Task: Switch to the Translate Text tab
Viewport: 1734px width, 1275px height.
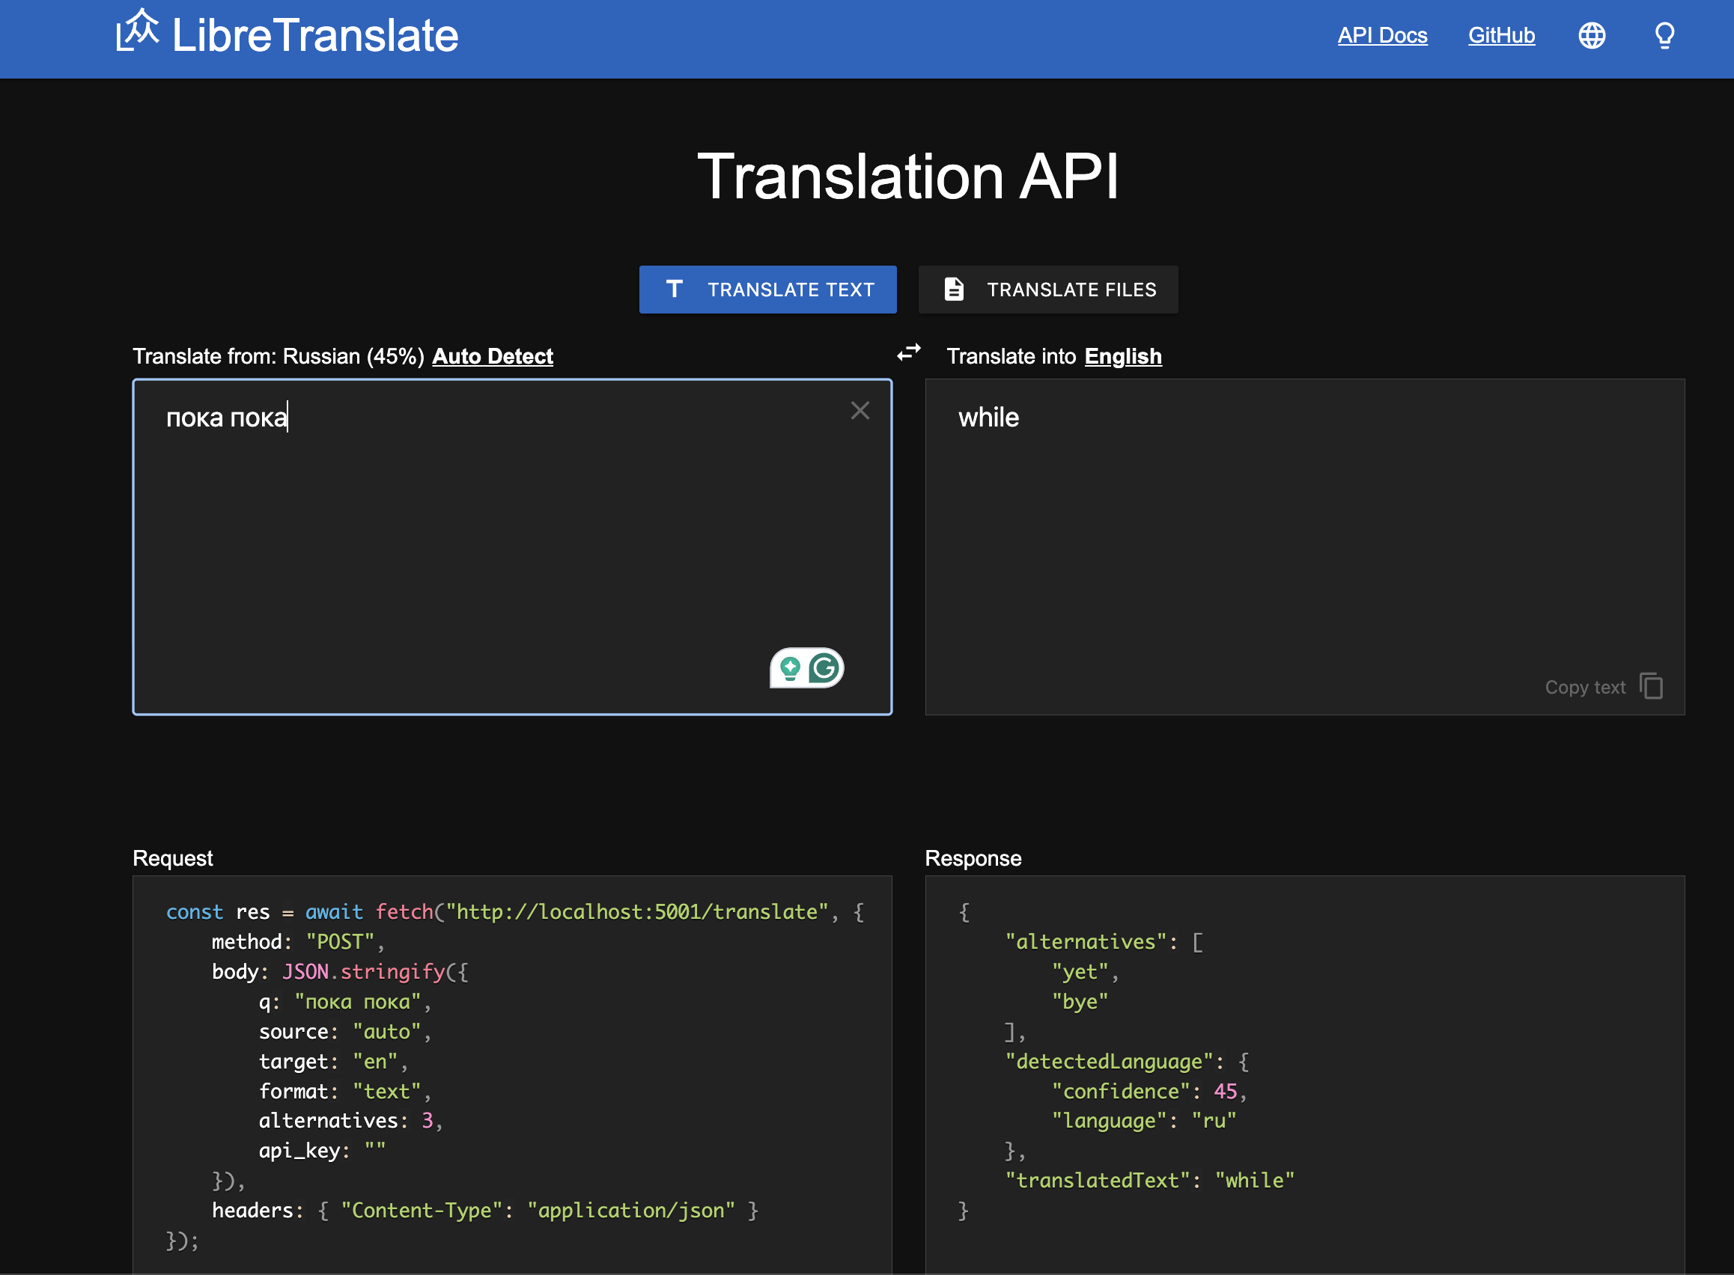Action: 767,290
